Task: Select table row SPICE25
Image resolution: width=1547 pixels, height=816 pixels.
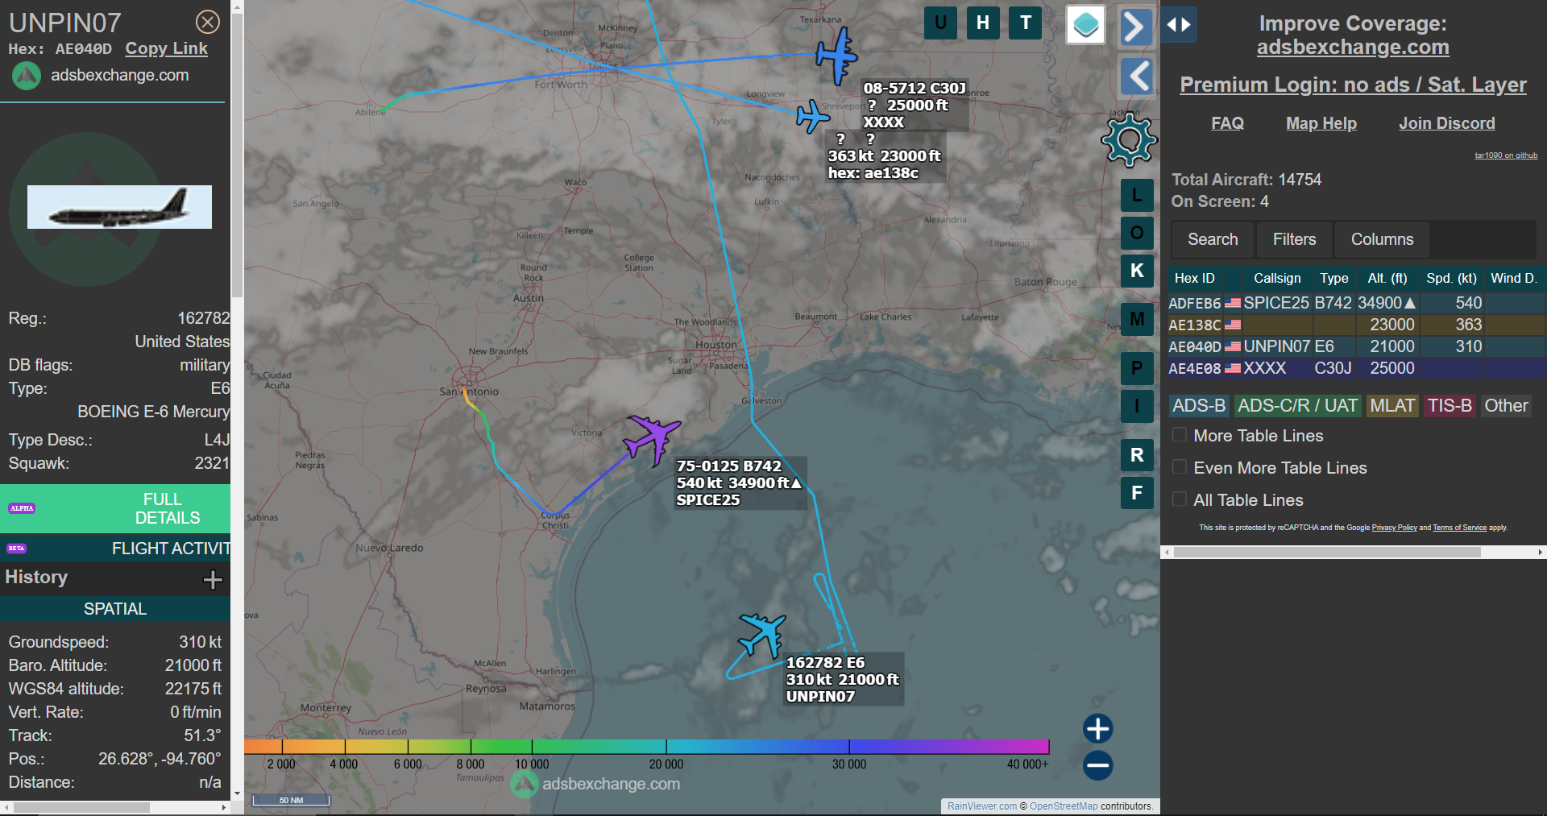Action: coord(1356,303)
